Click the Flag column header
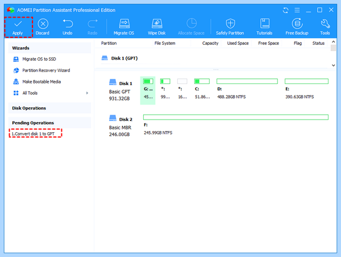 coord(298,43)
